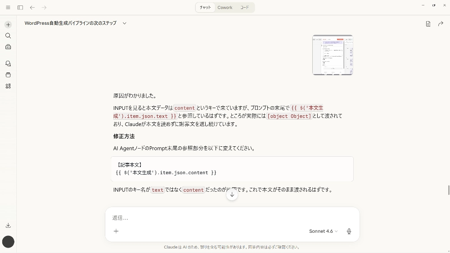Activate the microphone voice input

pos(349,231)
